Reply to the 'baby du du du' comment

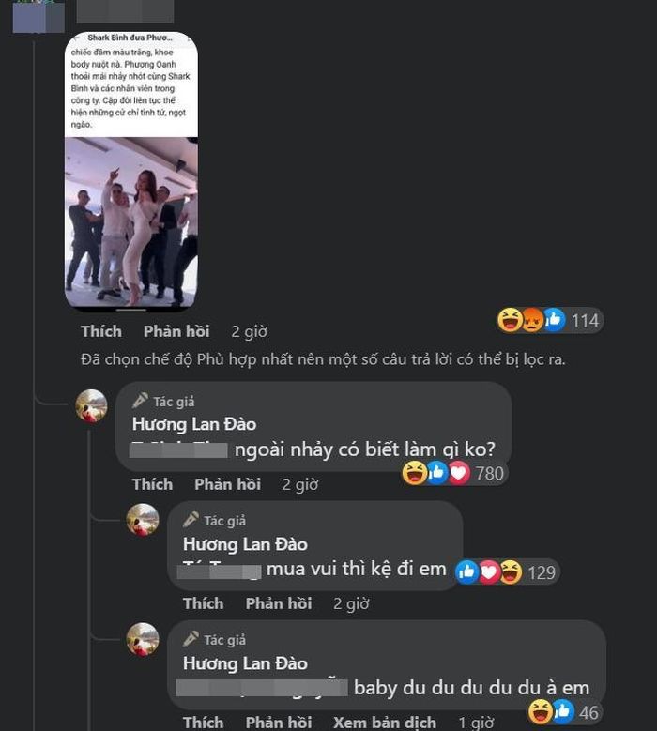click(278, 722)
